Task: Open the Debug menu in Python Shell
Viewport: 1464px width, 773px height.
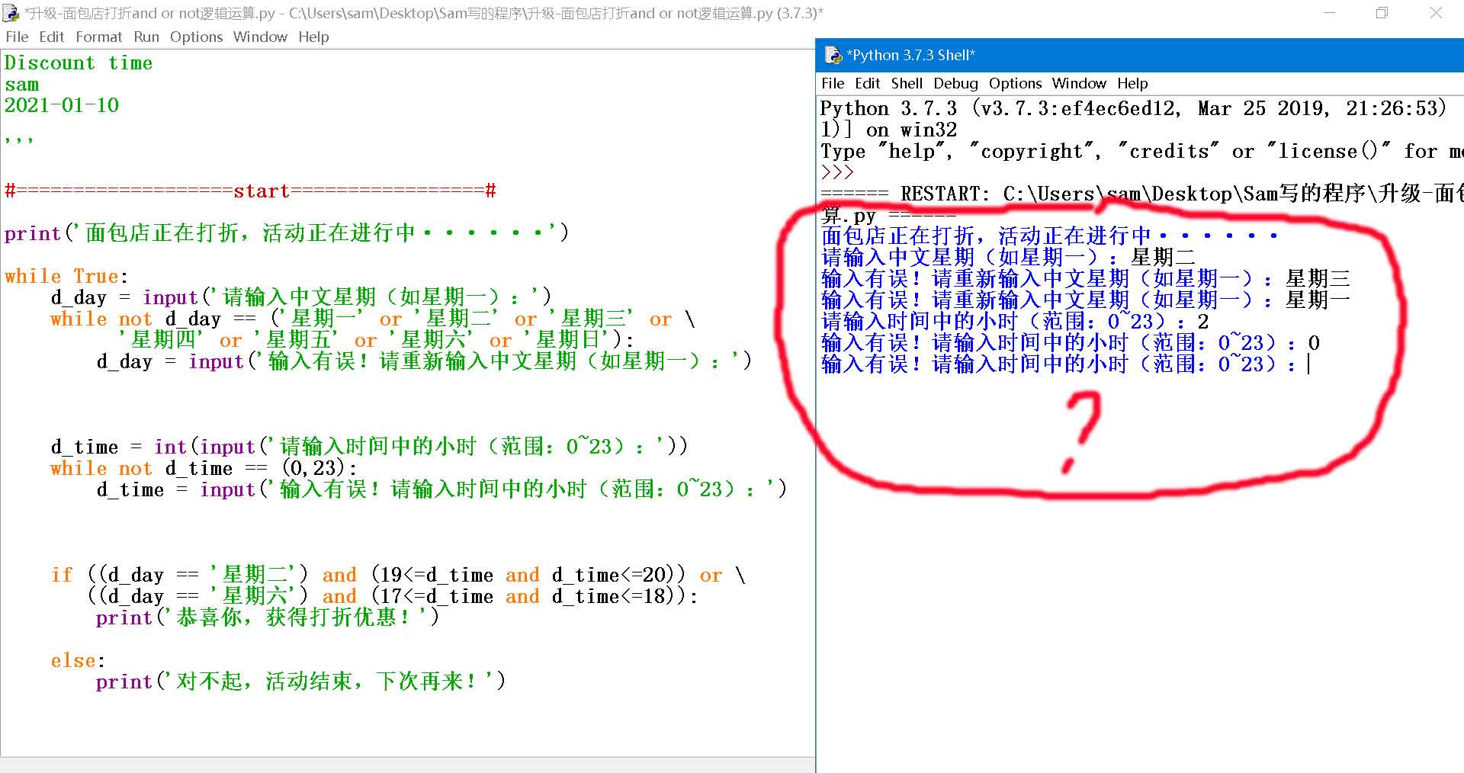Action: (955, 83)
